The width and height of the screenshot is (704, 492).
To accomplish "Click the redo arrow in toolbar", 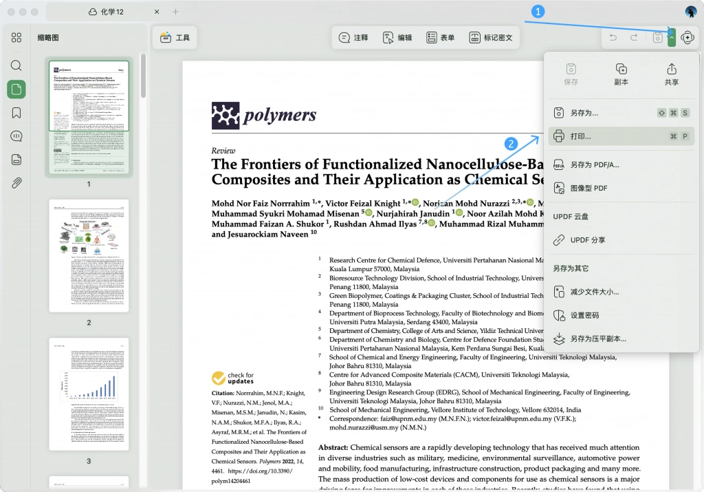I will click(x=634, y=38).
